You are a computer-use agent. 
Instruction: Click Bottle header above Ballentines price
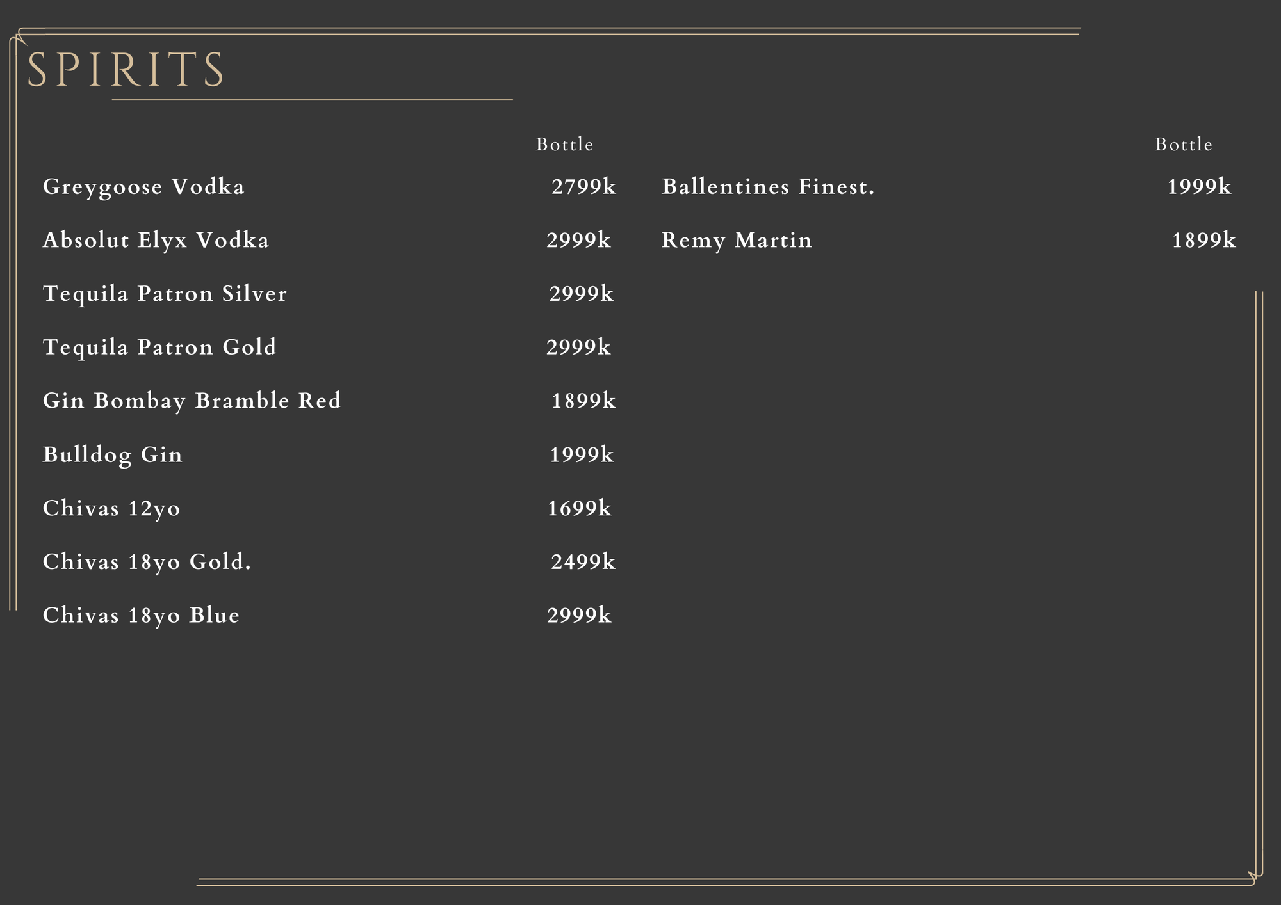click(x=1183, y=145)
